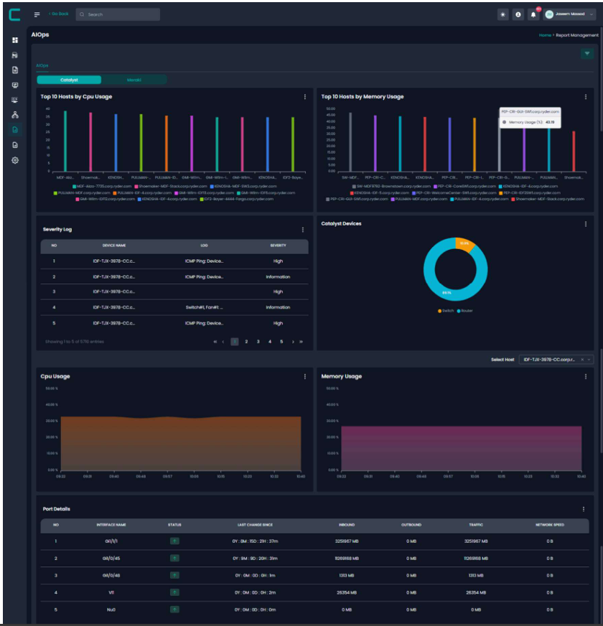The image size is (603, 626).
Task: Click the Switch#1, Fan#1 log cell
Action: pyautogui.click(x=204, y=307)
